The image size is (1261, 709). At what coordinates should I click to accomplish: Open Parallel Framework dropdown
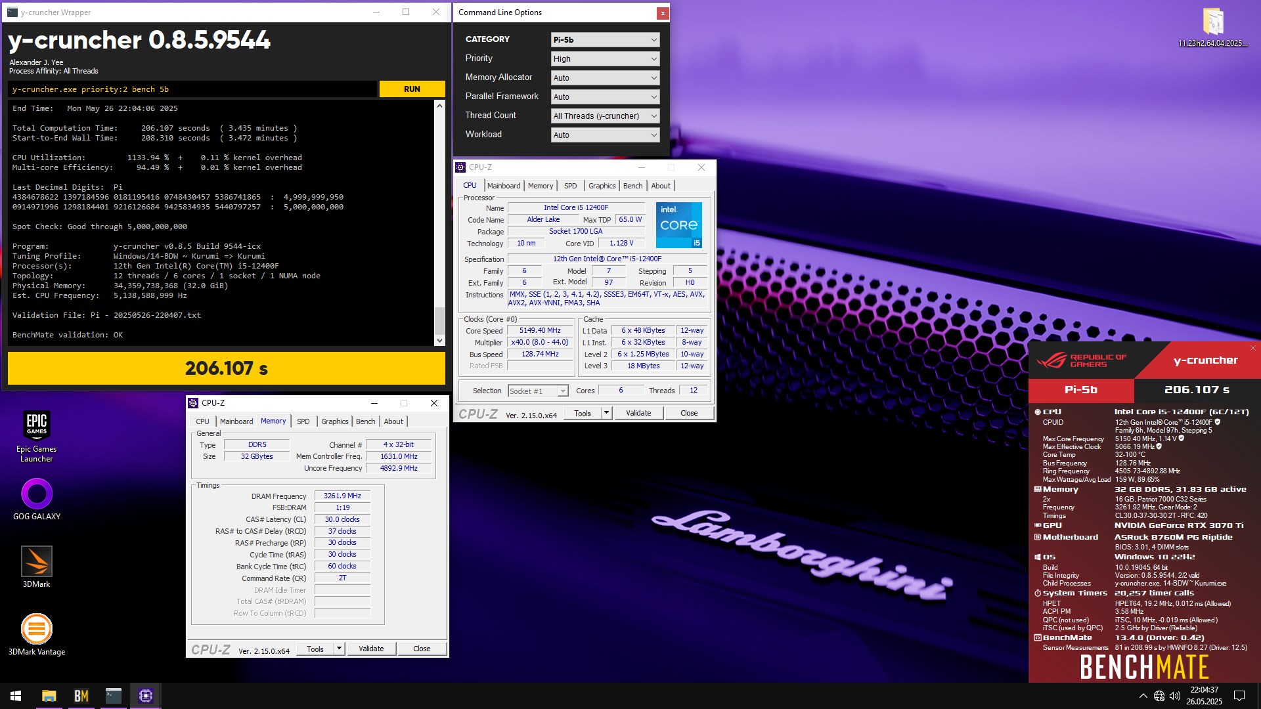pos(605,97)
